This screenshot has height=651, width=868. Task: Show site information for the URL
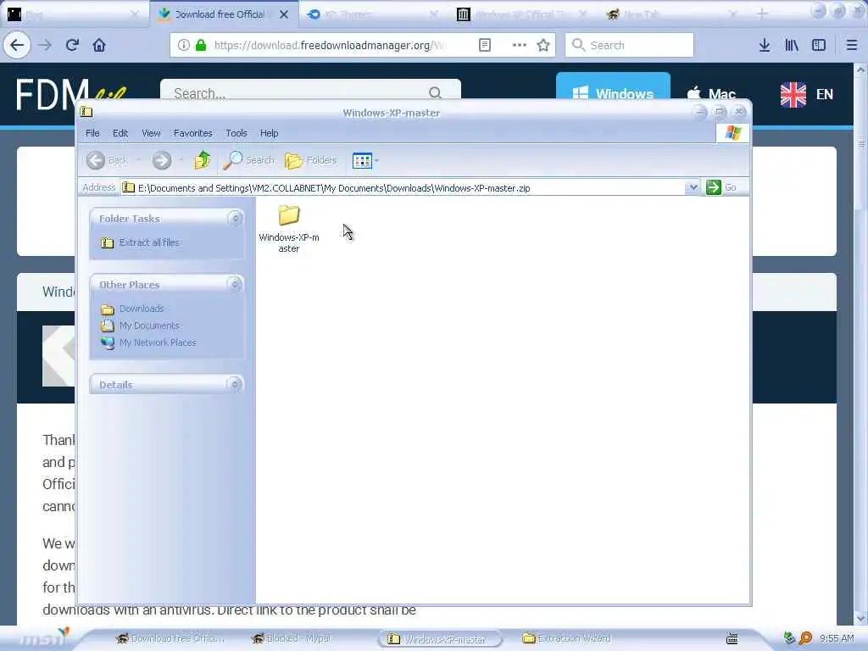pyautogui.click(x=183, y=45)
